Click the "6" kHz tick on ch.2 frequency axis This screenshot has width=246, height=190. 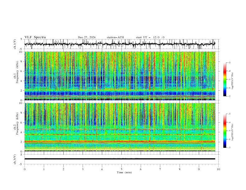pos(22,123)
